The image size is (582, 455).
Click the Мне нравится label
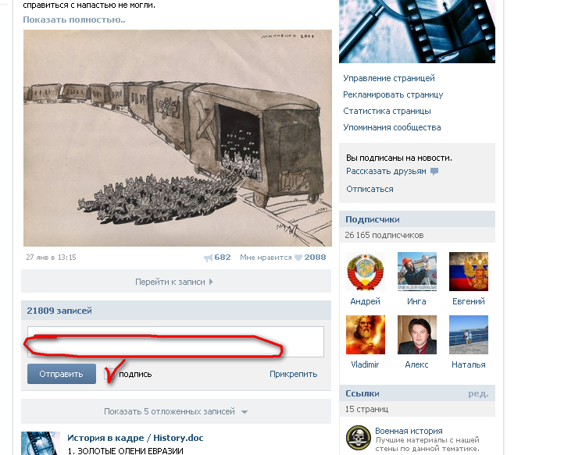[x=266, y=258]
